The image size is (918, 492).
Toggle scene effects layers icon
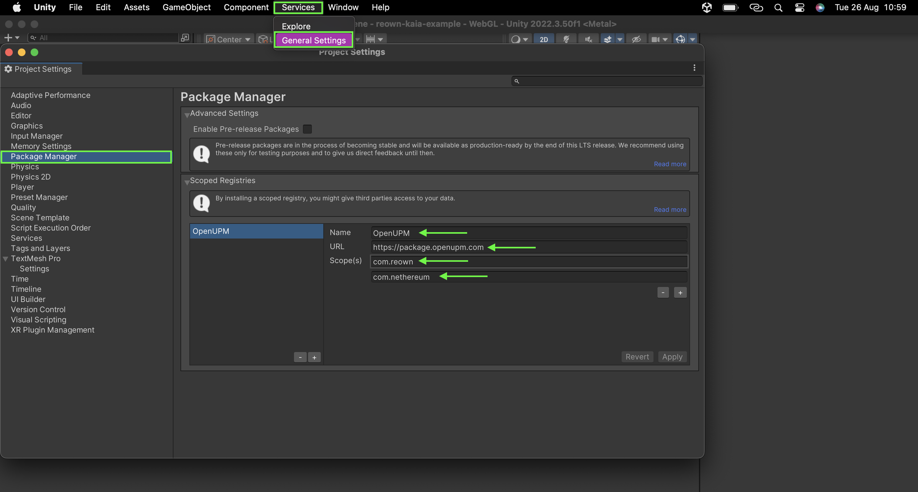coord(608,39)
